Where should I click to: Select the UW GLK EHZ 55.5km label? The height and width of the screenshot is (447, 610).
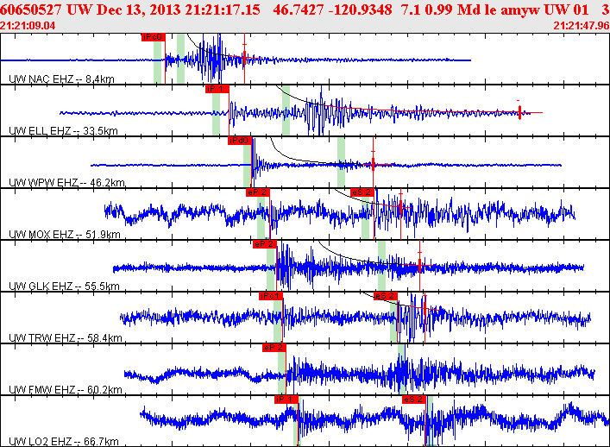[x=64, y=286]
